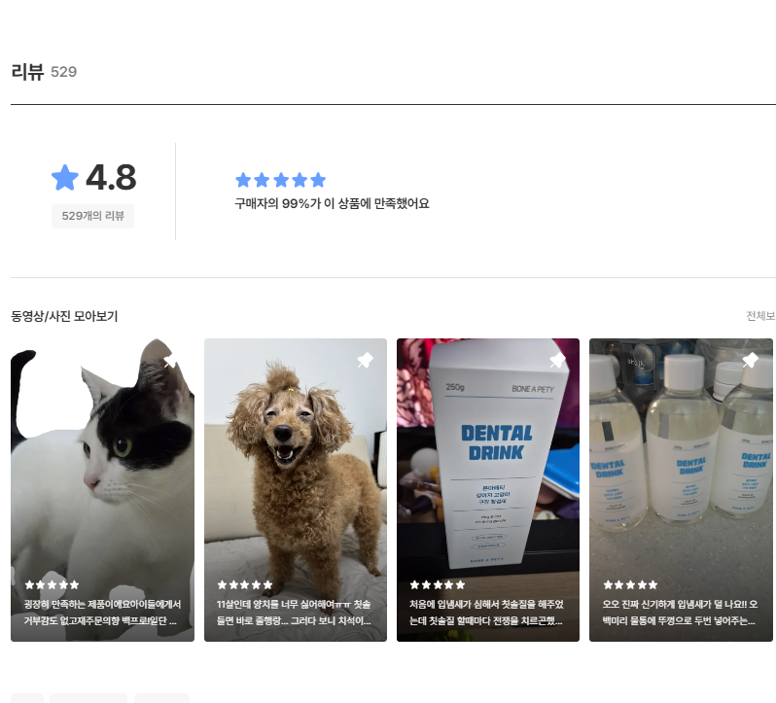Click the pin icon on the cat photo
This screenshot has height=703, width=776.
pos(171,362)
